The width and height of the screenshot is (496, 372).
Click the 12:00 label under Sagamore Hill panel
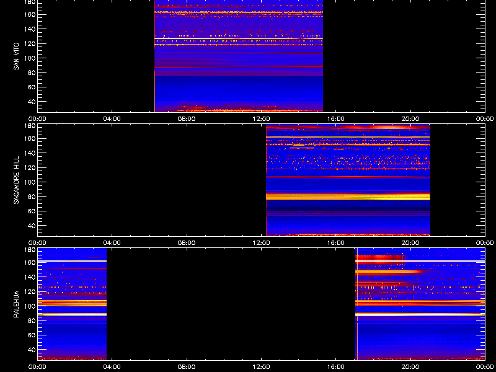tap(262, 243)
